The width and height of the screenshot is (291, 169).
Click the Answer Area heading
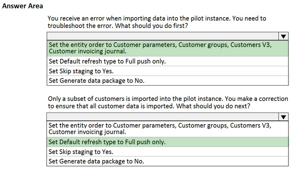[x=22, y=6]
